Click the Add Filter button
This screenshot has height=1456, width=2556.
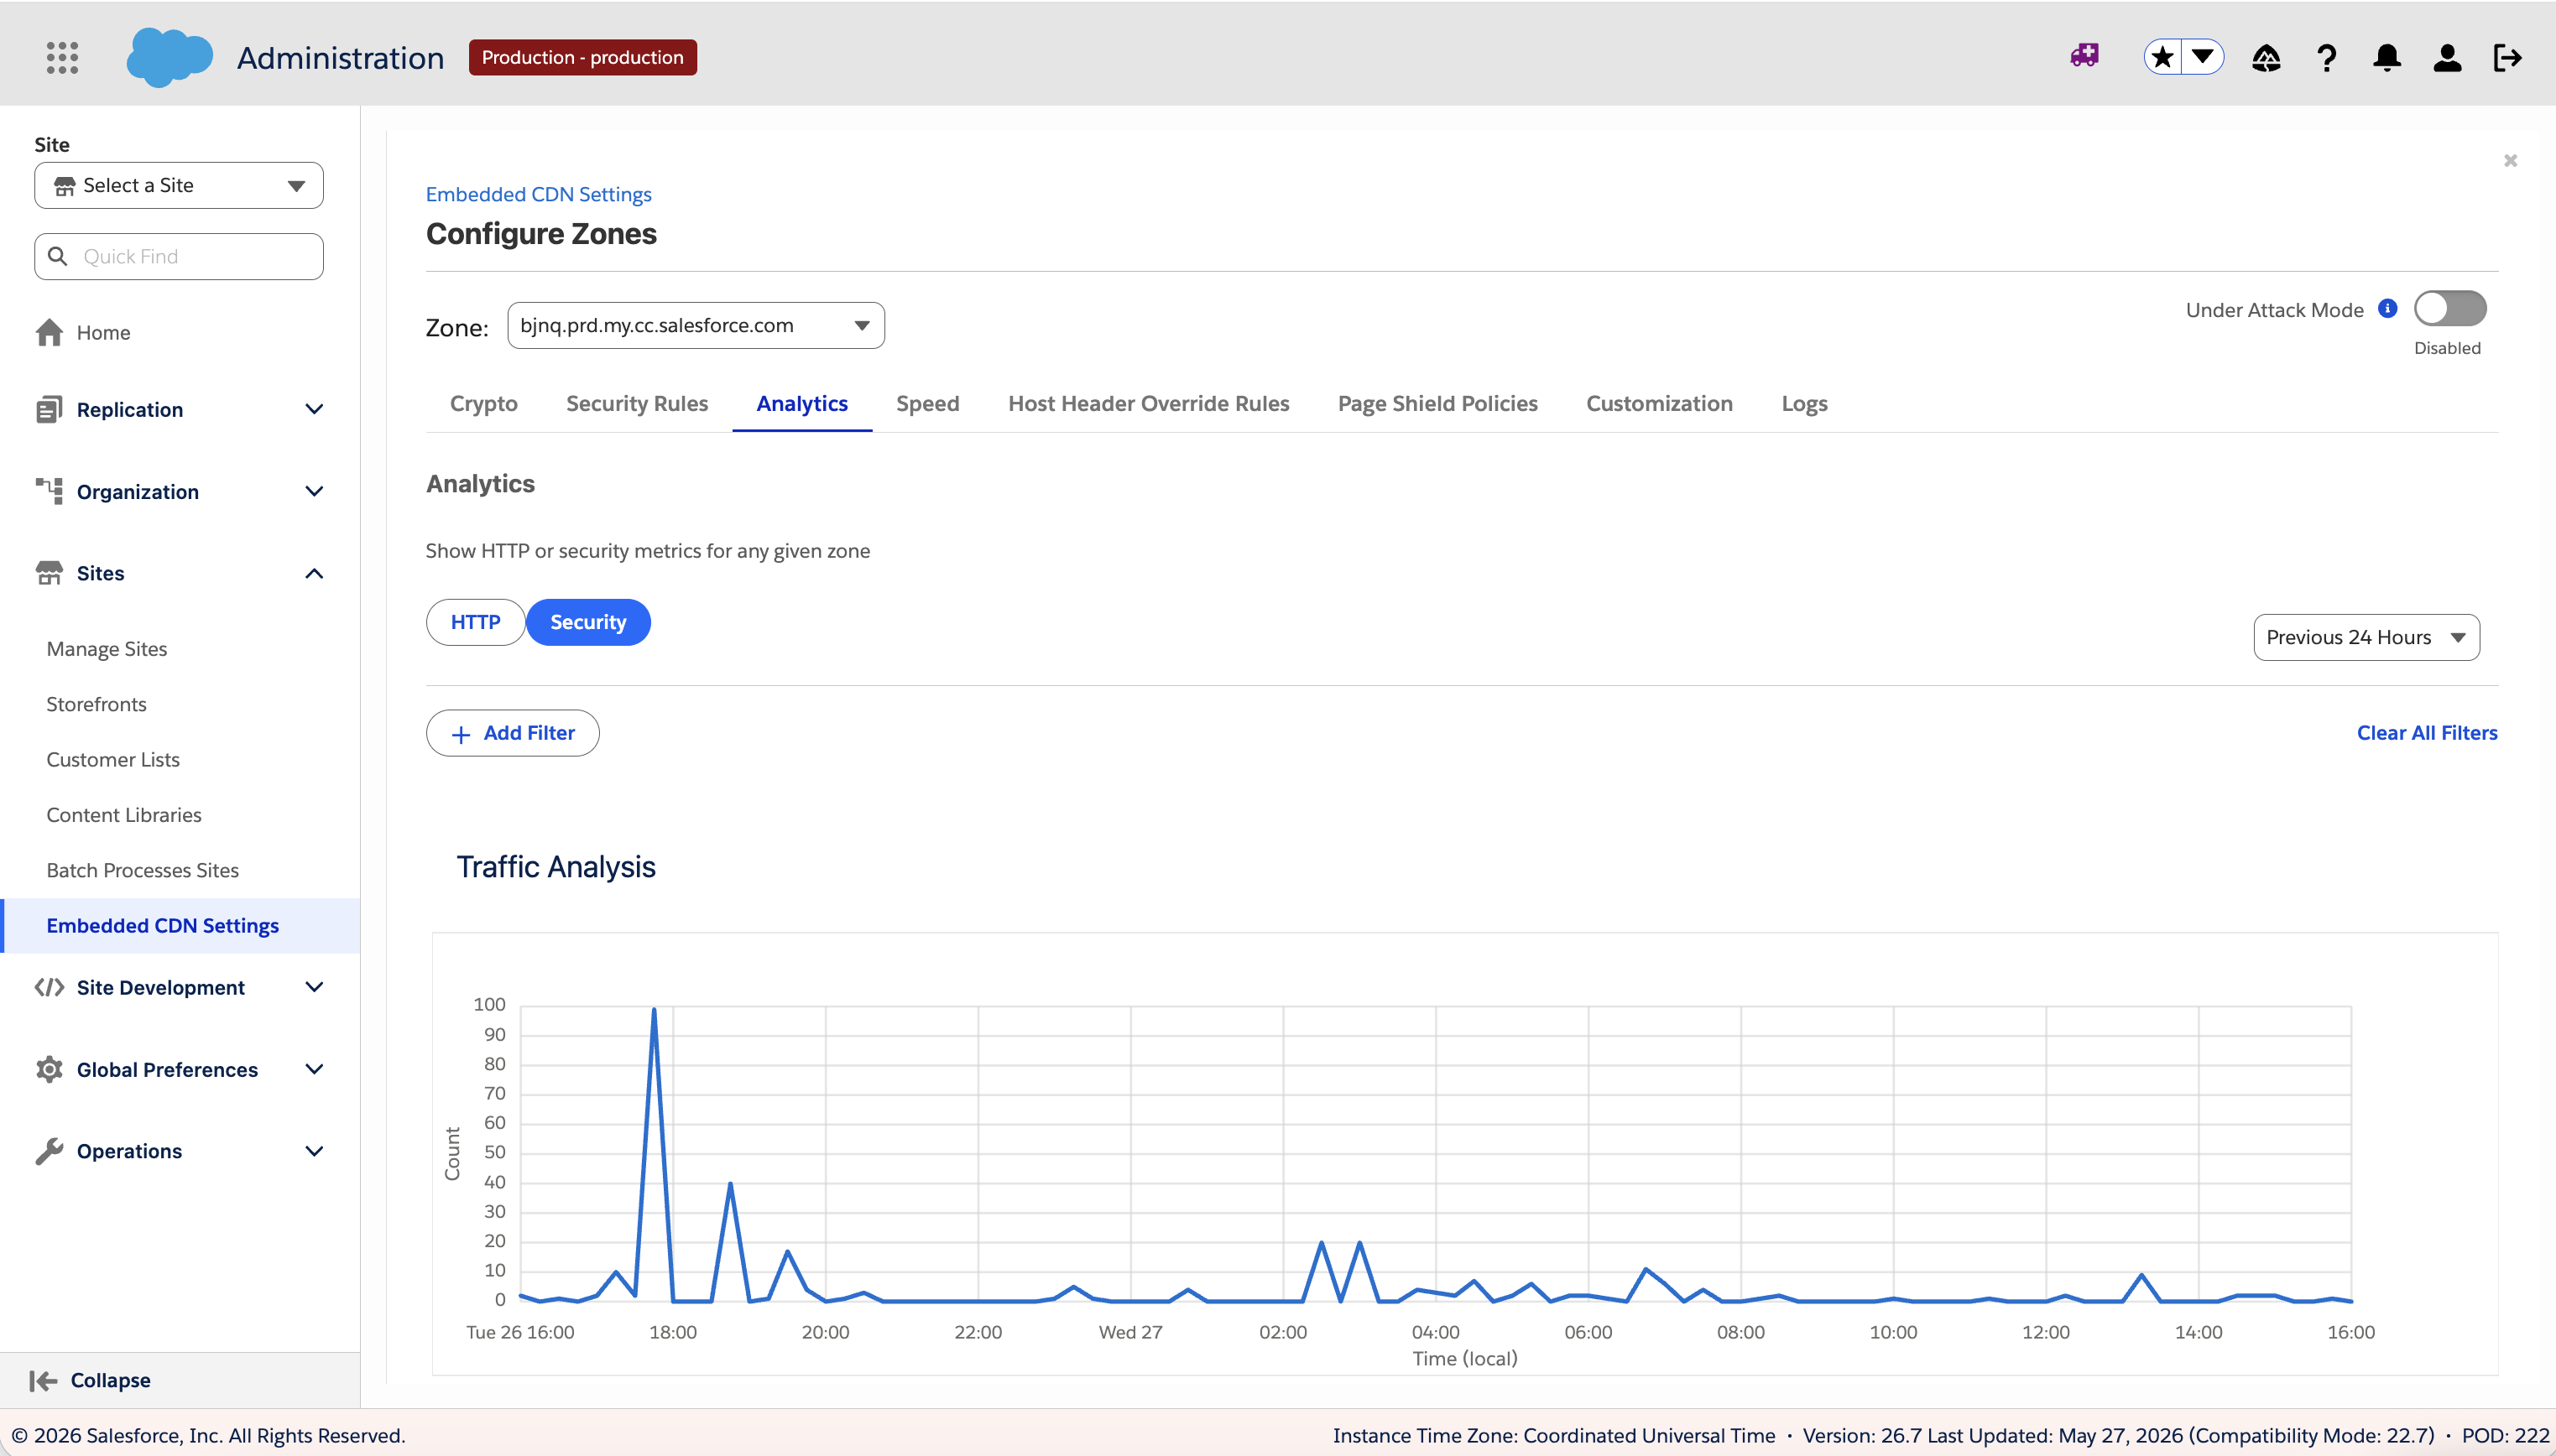coord(514,733)
